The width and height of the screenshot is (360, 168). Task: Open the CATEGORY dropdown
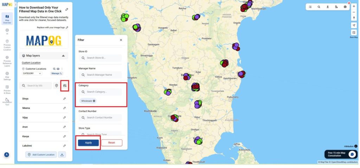point(32,73)
